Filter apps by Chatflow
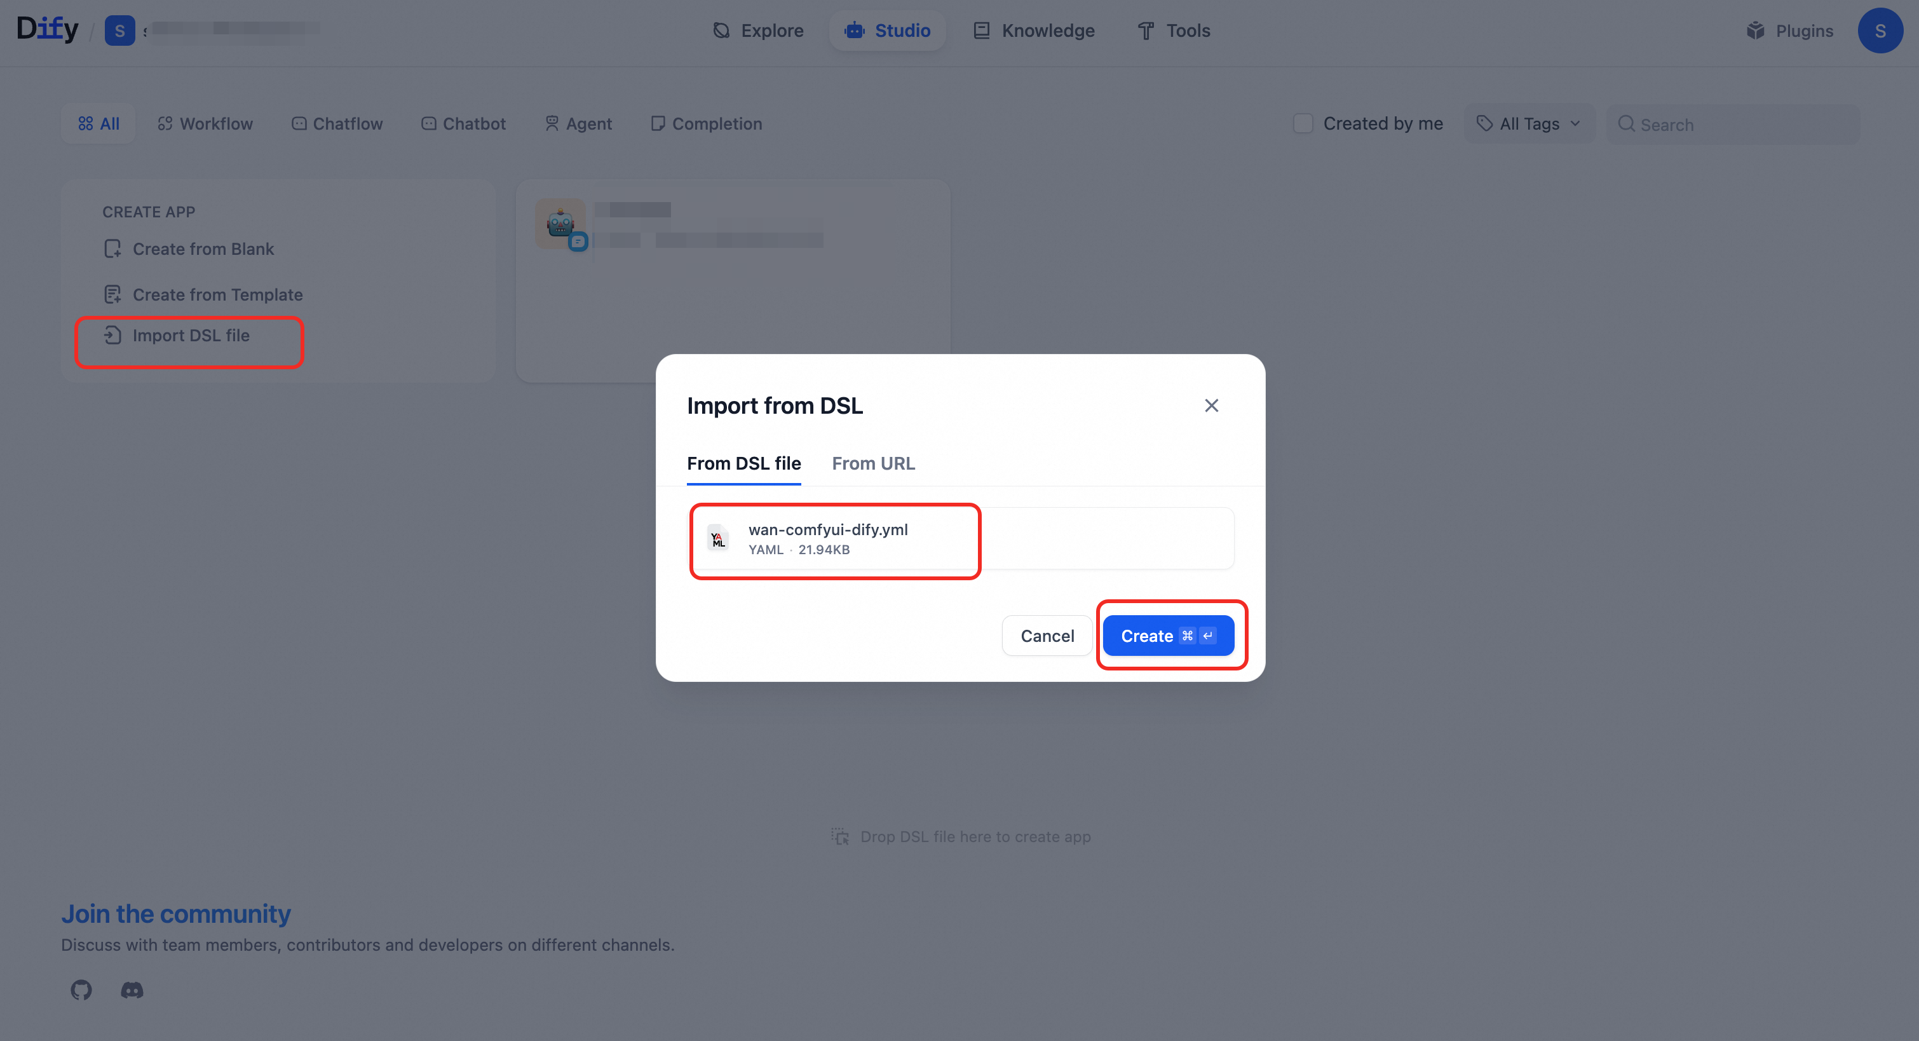1919x1041 pixels. pyautogui.click(x=337, y=124)
